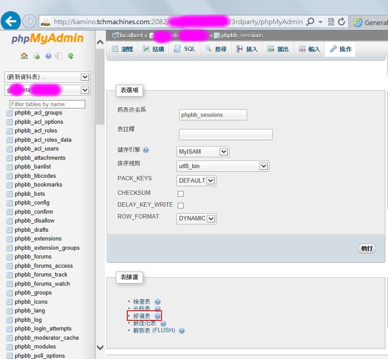The height and width of the screenshot is (359, 388).
Task: Open the database selector dropdown in sidebar
Action: pyautogui.click(x=47, y=90)
